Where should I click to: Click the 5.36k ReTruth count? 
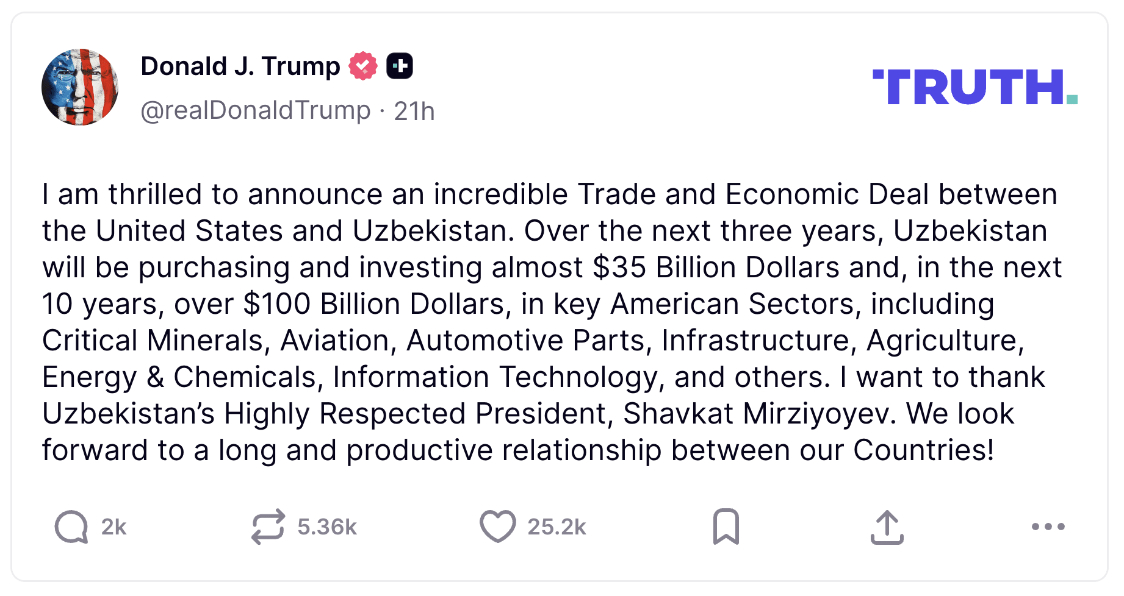point(327,527)
